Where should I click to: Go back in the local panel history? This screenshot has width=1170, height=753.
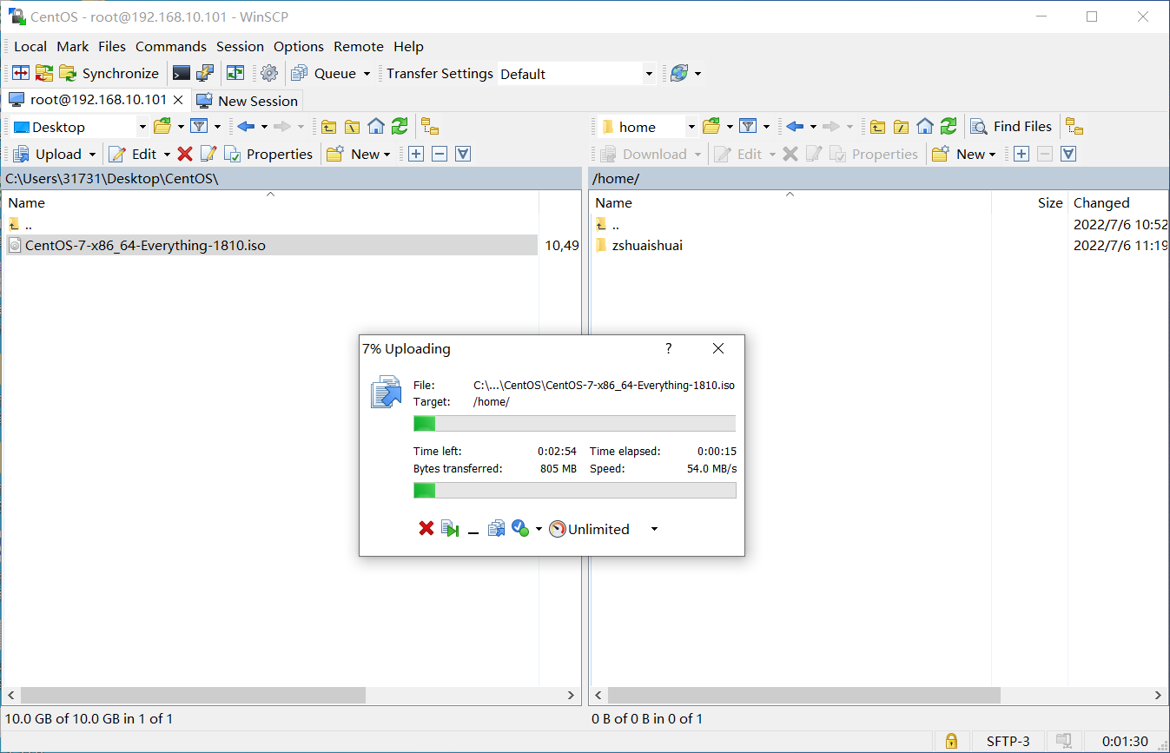(x=246, y=127)
